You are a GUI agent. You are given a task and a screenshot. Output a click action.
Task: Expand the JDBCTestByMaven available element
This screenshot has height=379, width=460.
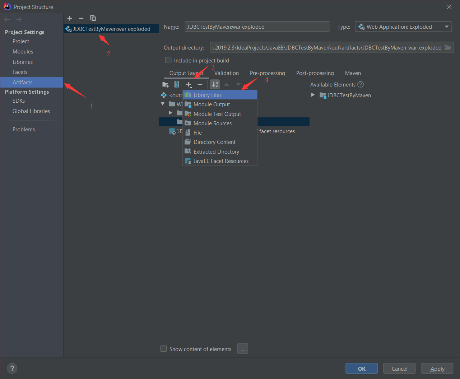313,95
